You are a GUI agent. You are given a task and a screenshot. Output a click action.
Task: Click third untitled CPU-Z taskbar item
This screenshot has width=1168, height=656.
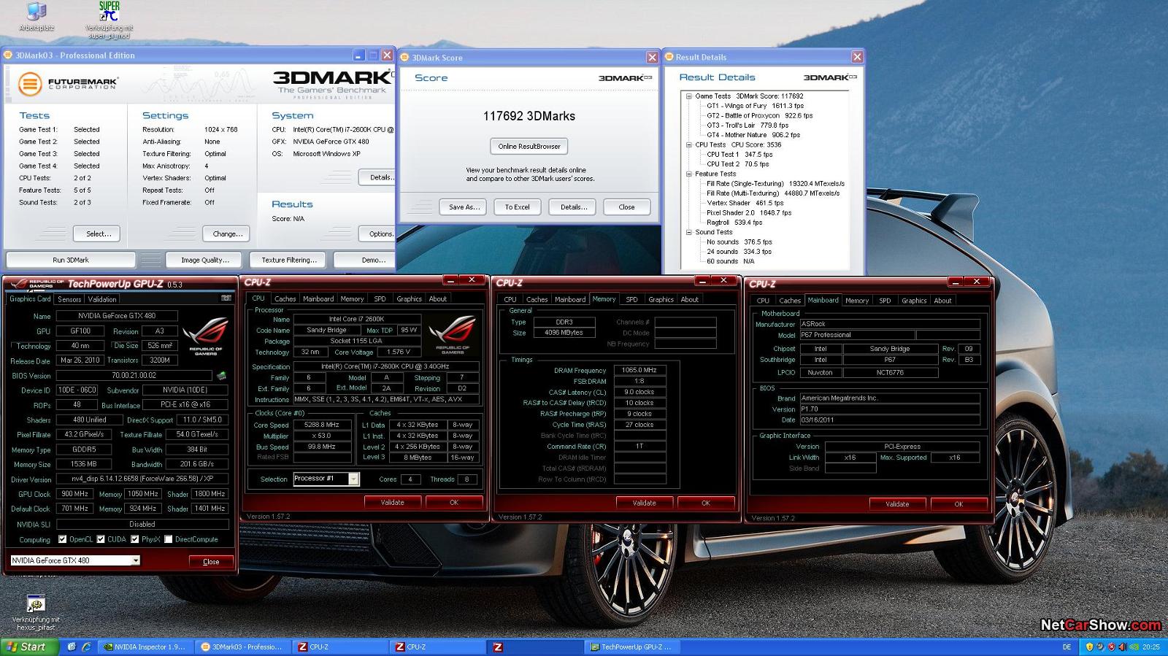[x=536, y=647]
